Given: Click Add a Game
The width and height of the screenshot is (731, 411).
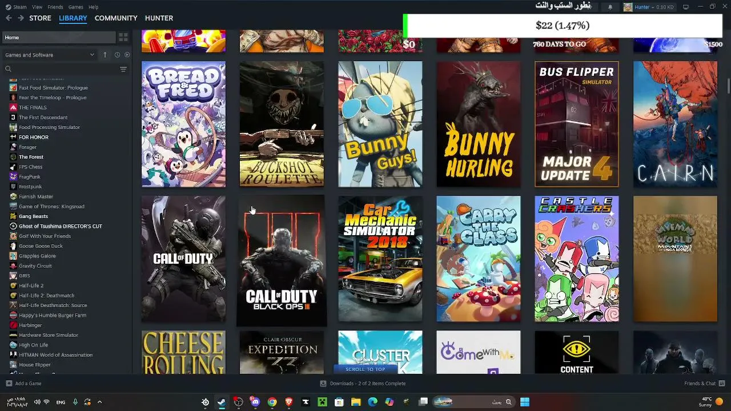Looking at the screenshot, I should tap(23, 384).
